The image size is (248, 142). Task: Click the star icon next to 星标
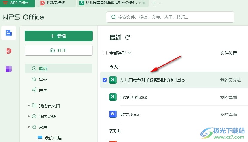pos(34,79)
